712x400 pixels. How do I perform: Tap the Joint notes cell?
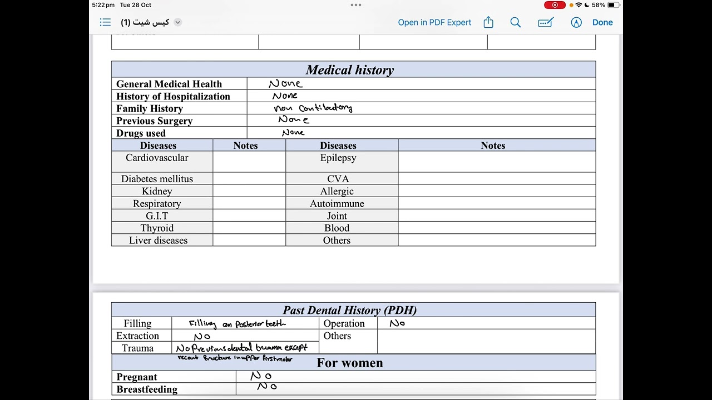tap(497, 215)
